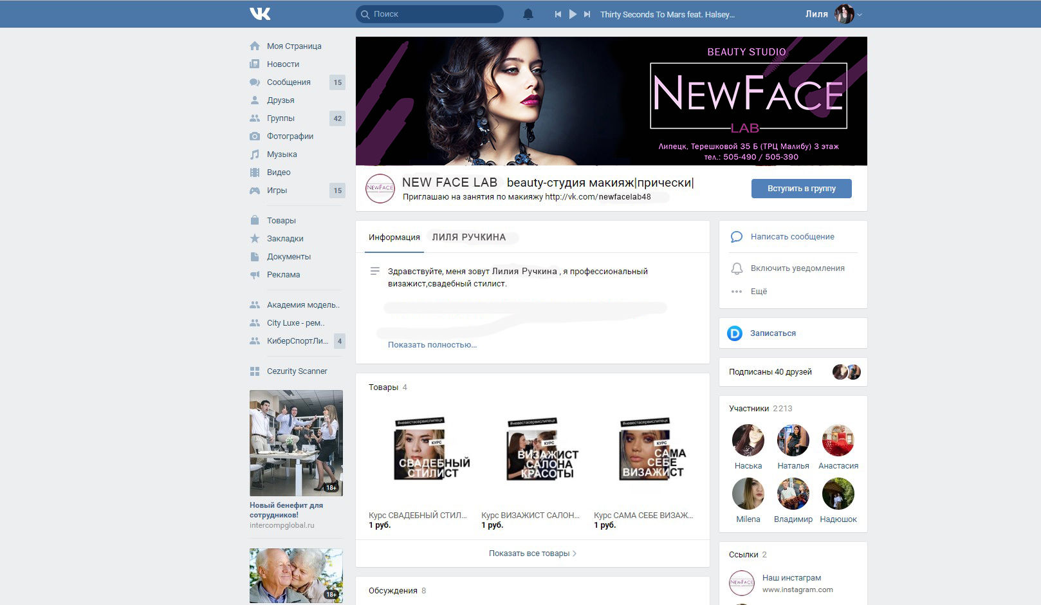Open Документы document icon
The width and height of the screenshot is (1041, 605).
(255, 257)
